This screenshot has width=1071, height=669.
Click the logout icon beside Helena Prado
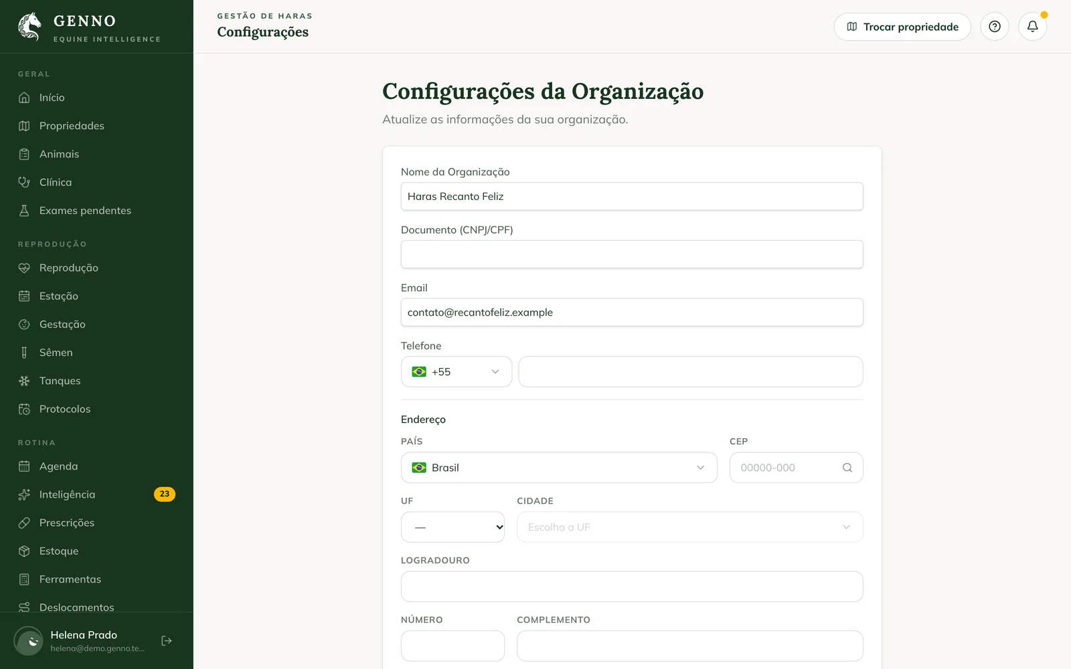click(167, 641)
